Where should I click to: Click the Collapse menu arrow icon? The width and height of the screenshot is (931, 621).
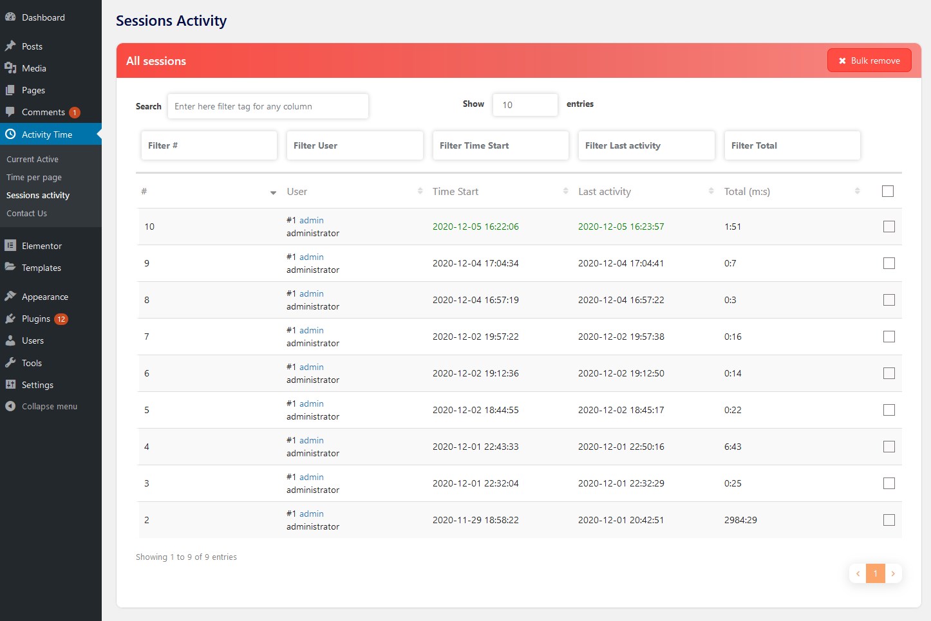tap(10, 407)
